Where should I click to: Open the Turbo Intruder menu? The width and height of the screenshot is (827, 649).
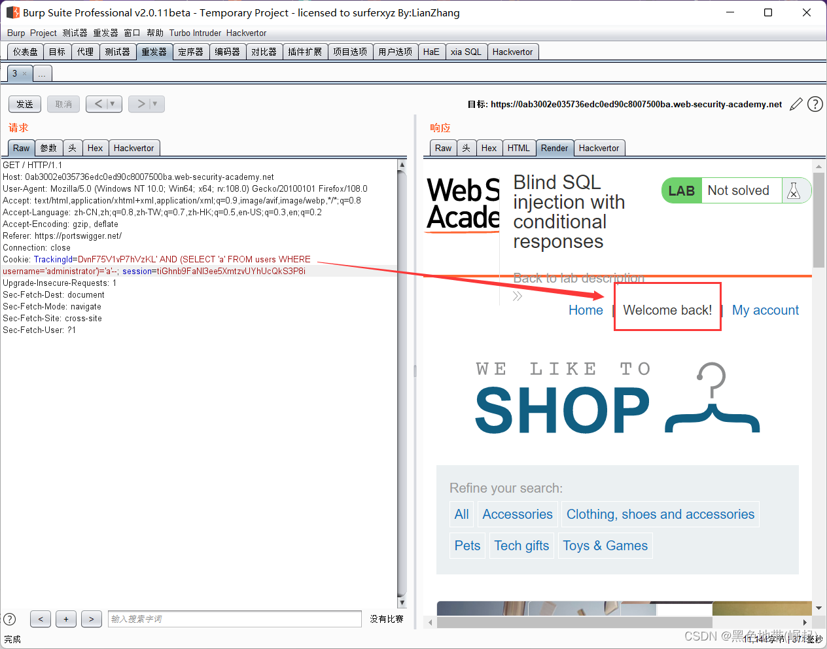pos(195,33)
